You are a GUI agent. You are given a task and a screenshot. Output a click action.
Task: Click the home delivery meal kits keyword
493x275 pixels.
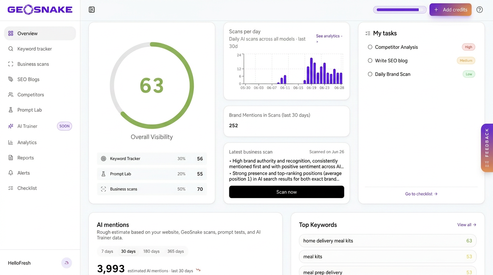pos(388,241)
